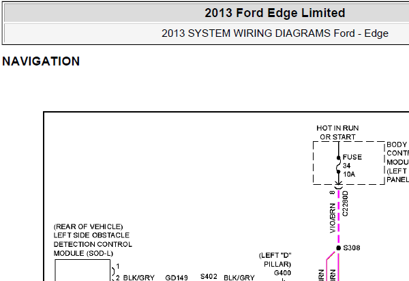Click the G400 ground label

coord(282,273)
